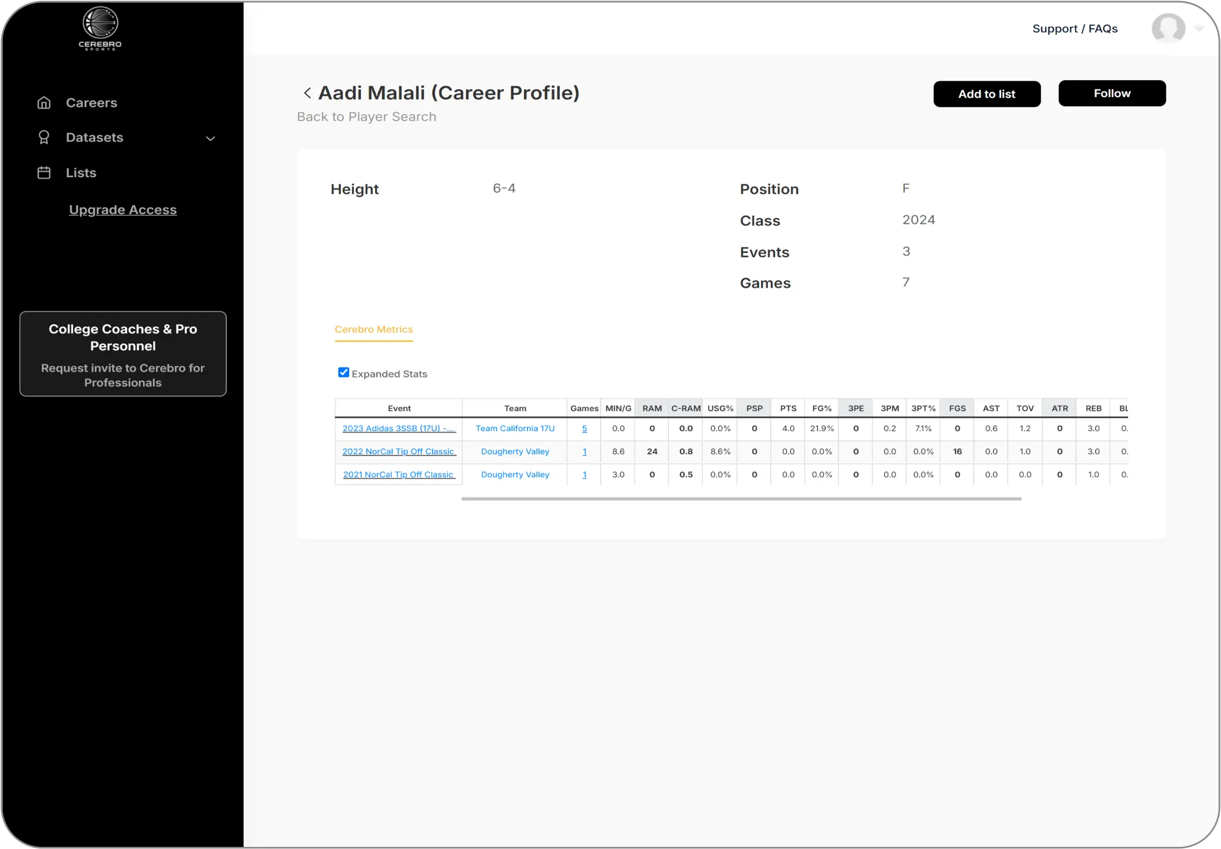Click the Team column header
Screen dimensions: 1221x849
pos(515,408)
